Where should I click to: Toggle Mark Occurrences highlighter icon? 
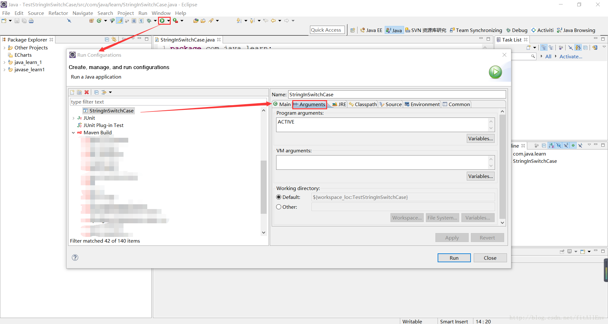click(120, 21)
